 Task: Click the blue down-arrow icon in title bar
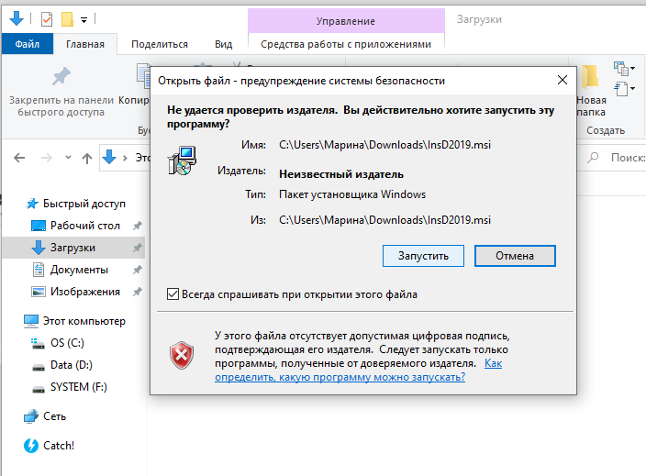pos(17,18)
